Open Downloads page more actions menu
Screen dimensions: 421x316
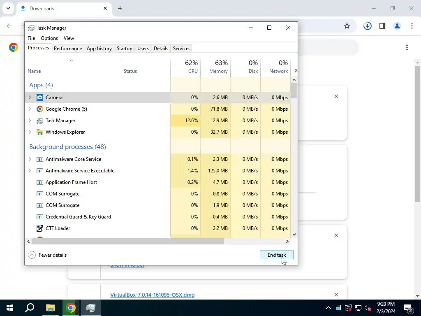click(x=407, y=47)
